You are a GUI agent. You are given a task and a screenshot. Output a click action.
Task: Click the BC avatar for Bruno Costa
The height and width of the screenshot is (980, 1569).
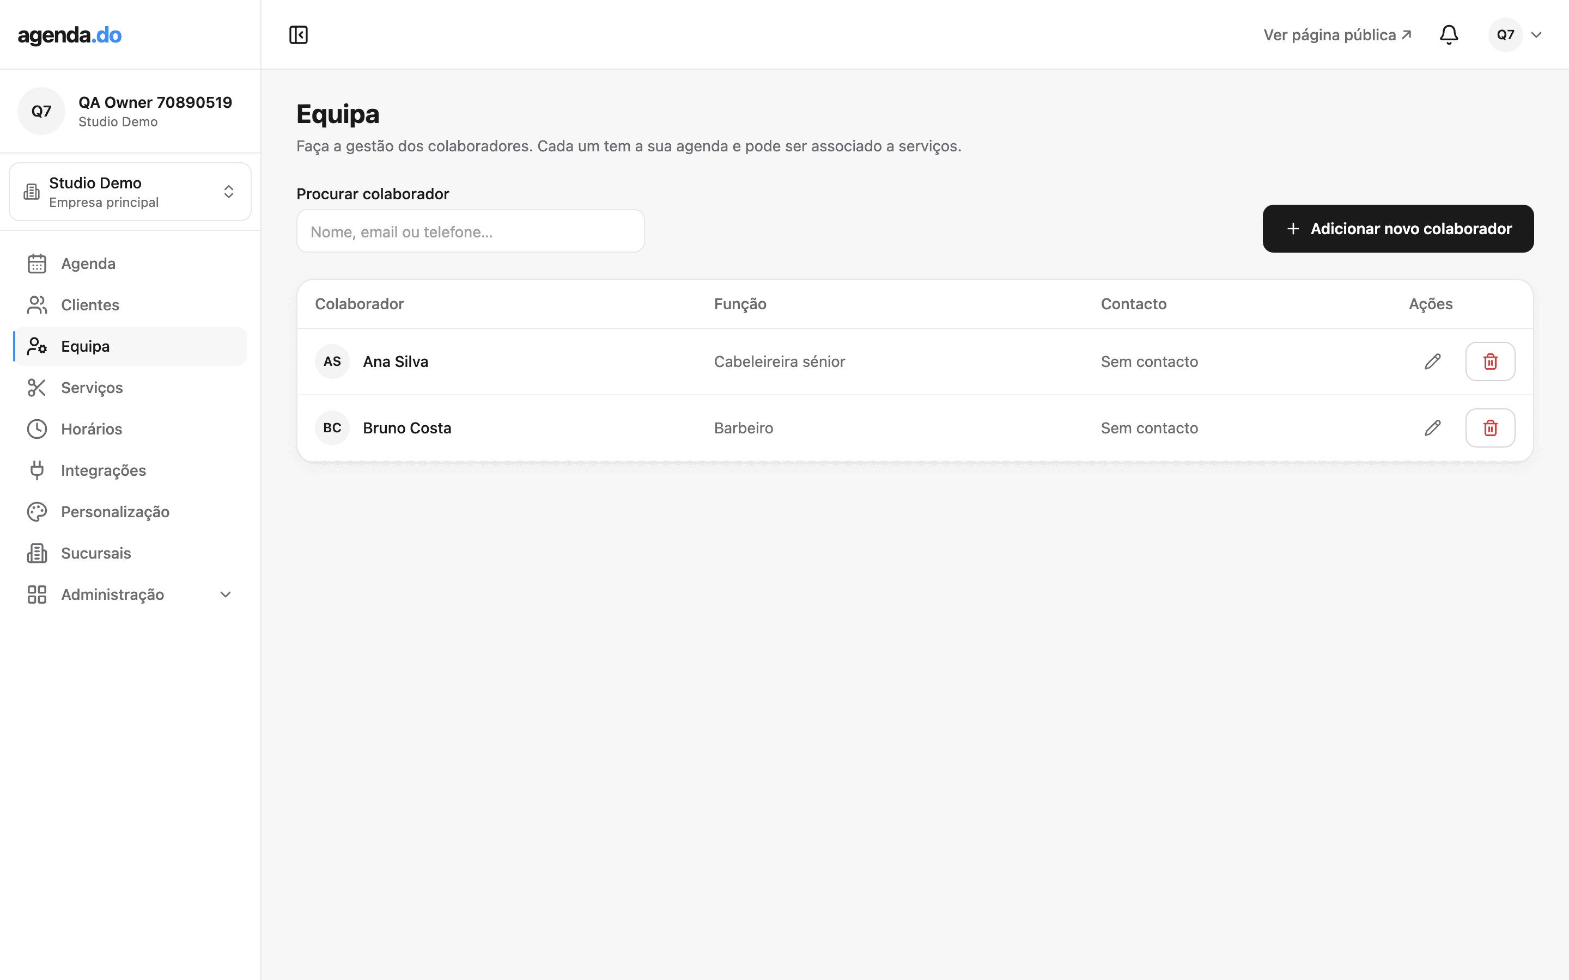tap(332, 428)
